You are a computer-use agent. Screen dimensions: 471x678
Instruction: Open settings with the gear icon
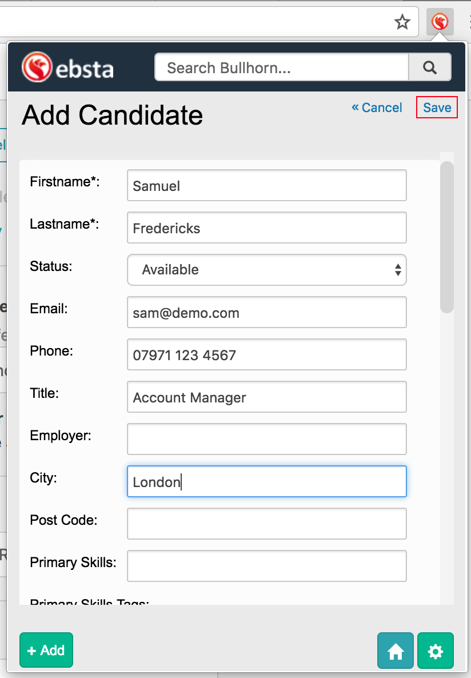pyautogui.click(x=436, y=651)
